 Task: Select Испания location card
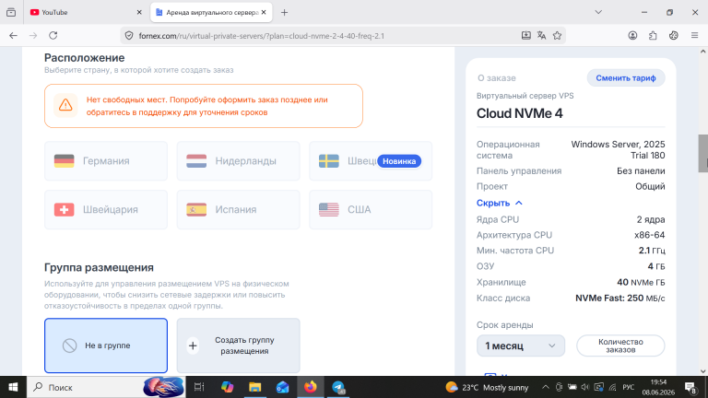(x=238, y=209)
